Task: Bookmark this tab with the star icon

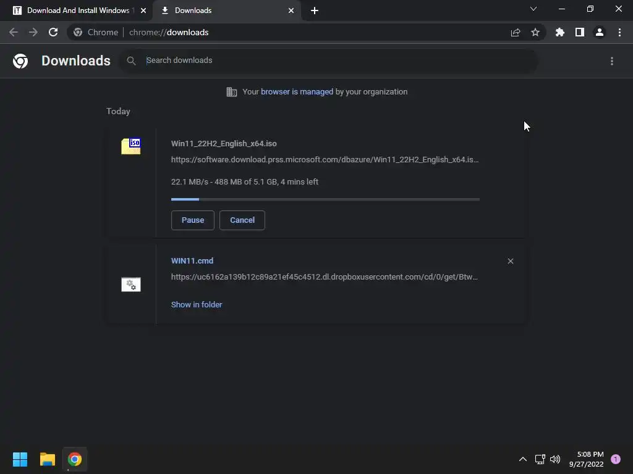Action: (x=535, y=32)
